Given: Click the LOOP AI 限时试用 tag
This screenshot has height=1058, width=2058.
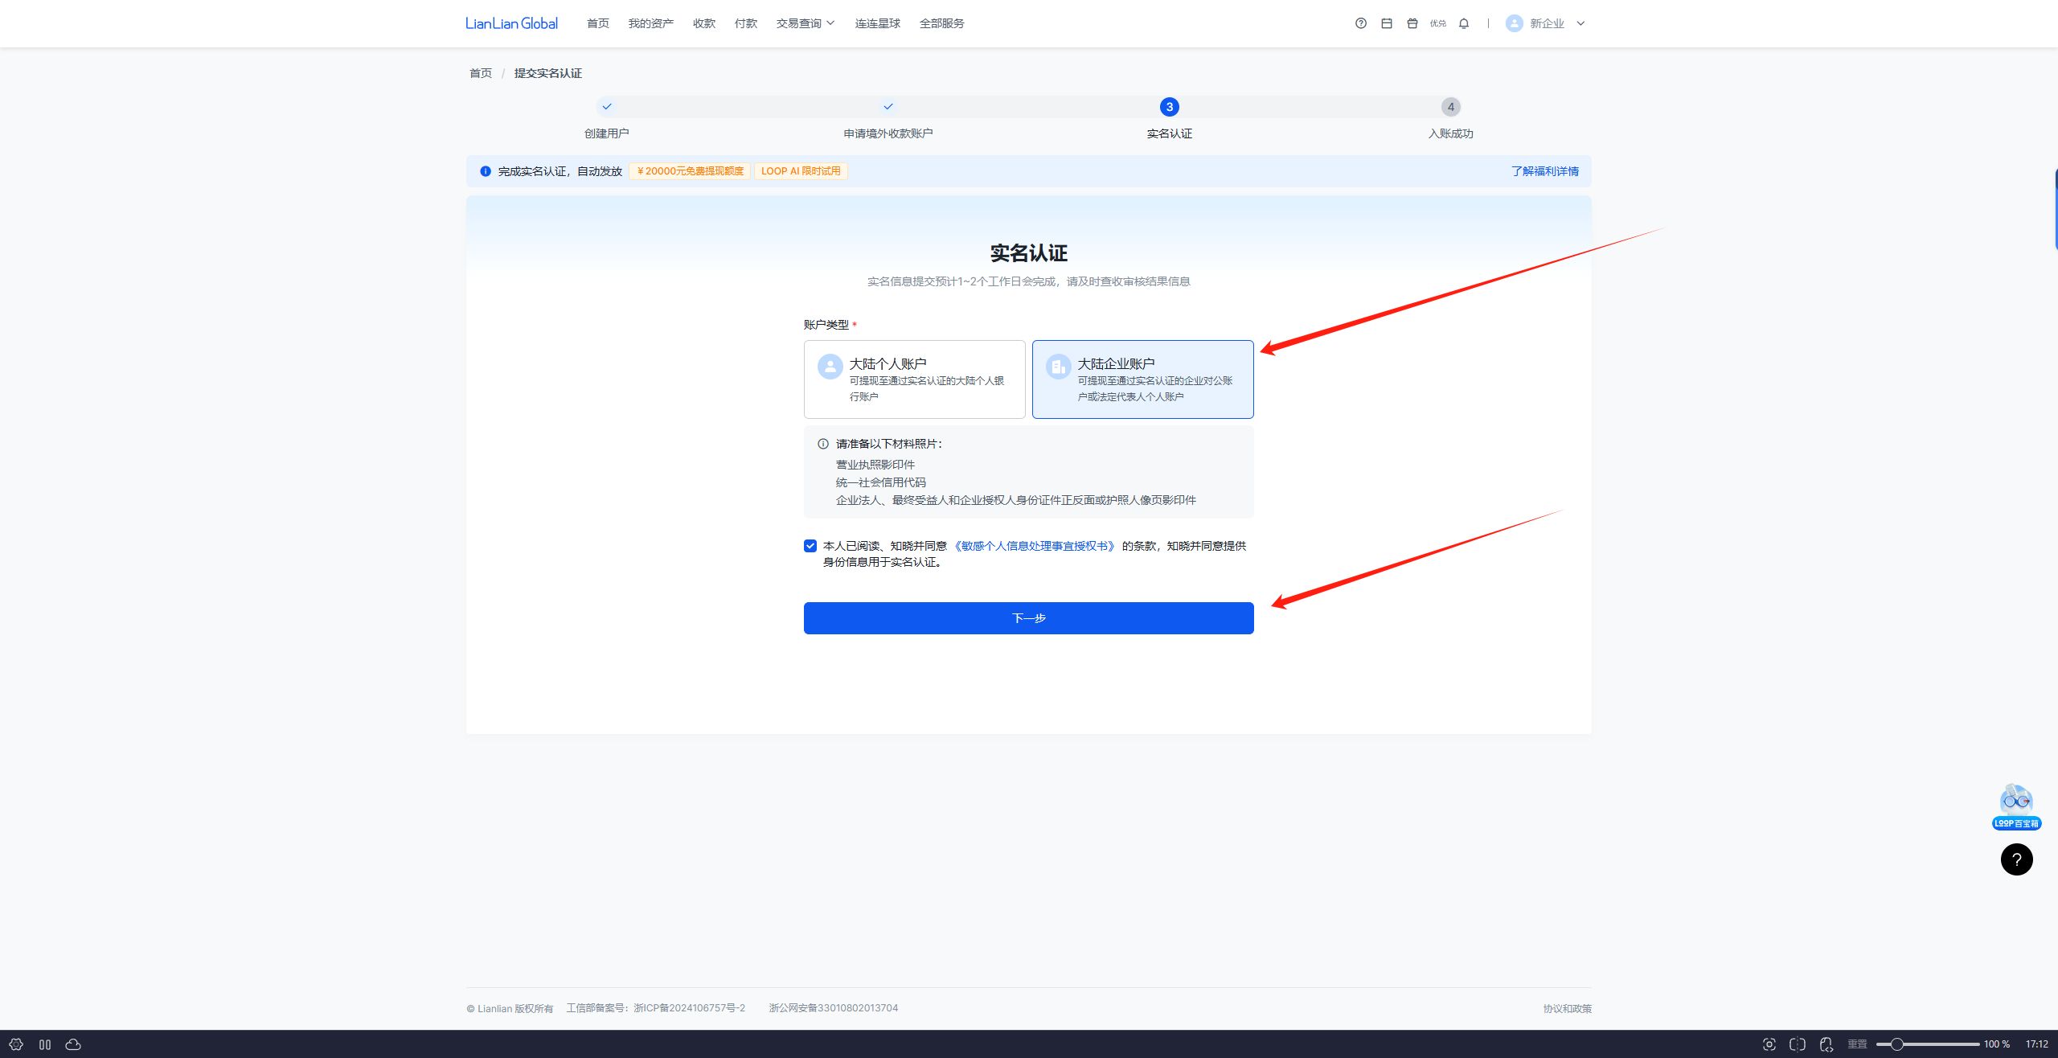Looking at the screenshot, I should coord(801,171).
